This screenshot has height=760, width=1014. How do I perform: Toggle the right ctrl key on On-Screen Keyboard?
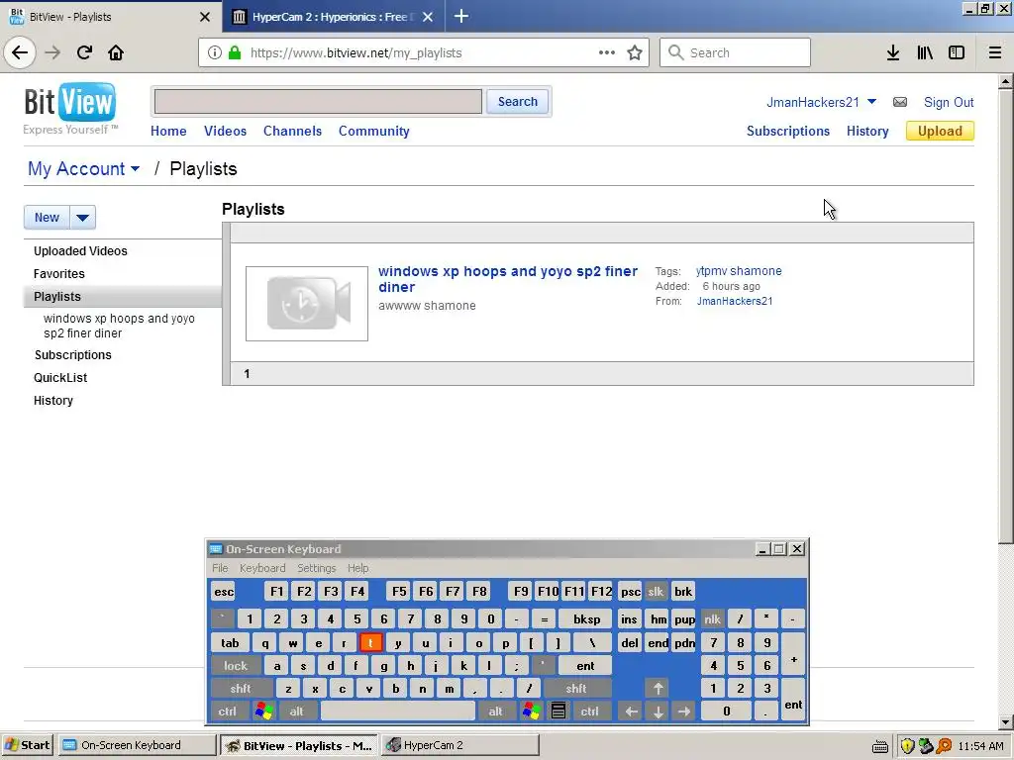tap(590, 711)
